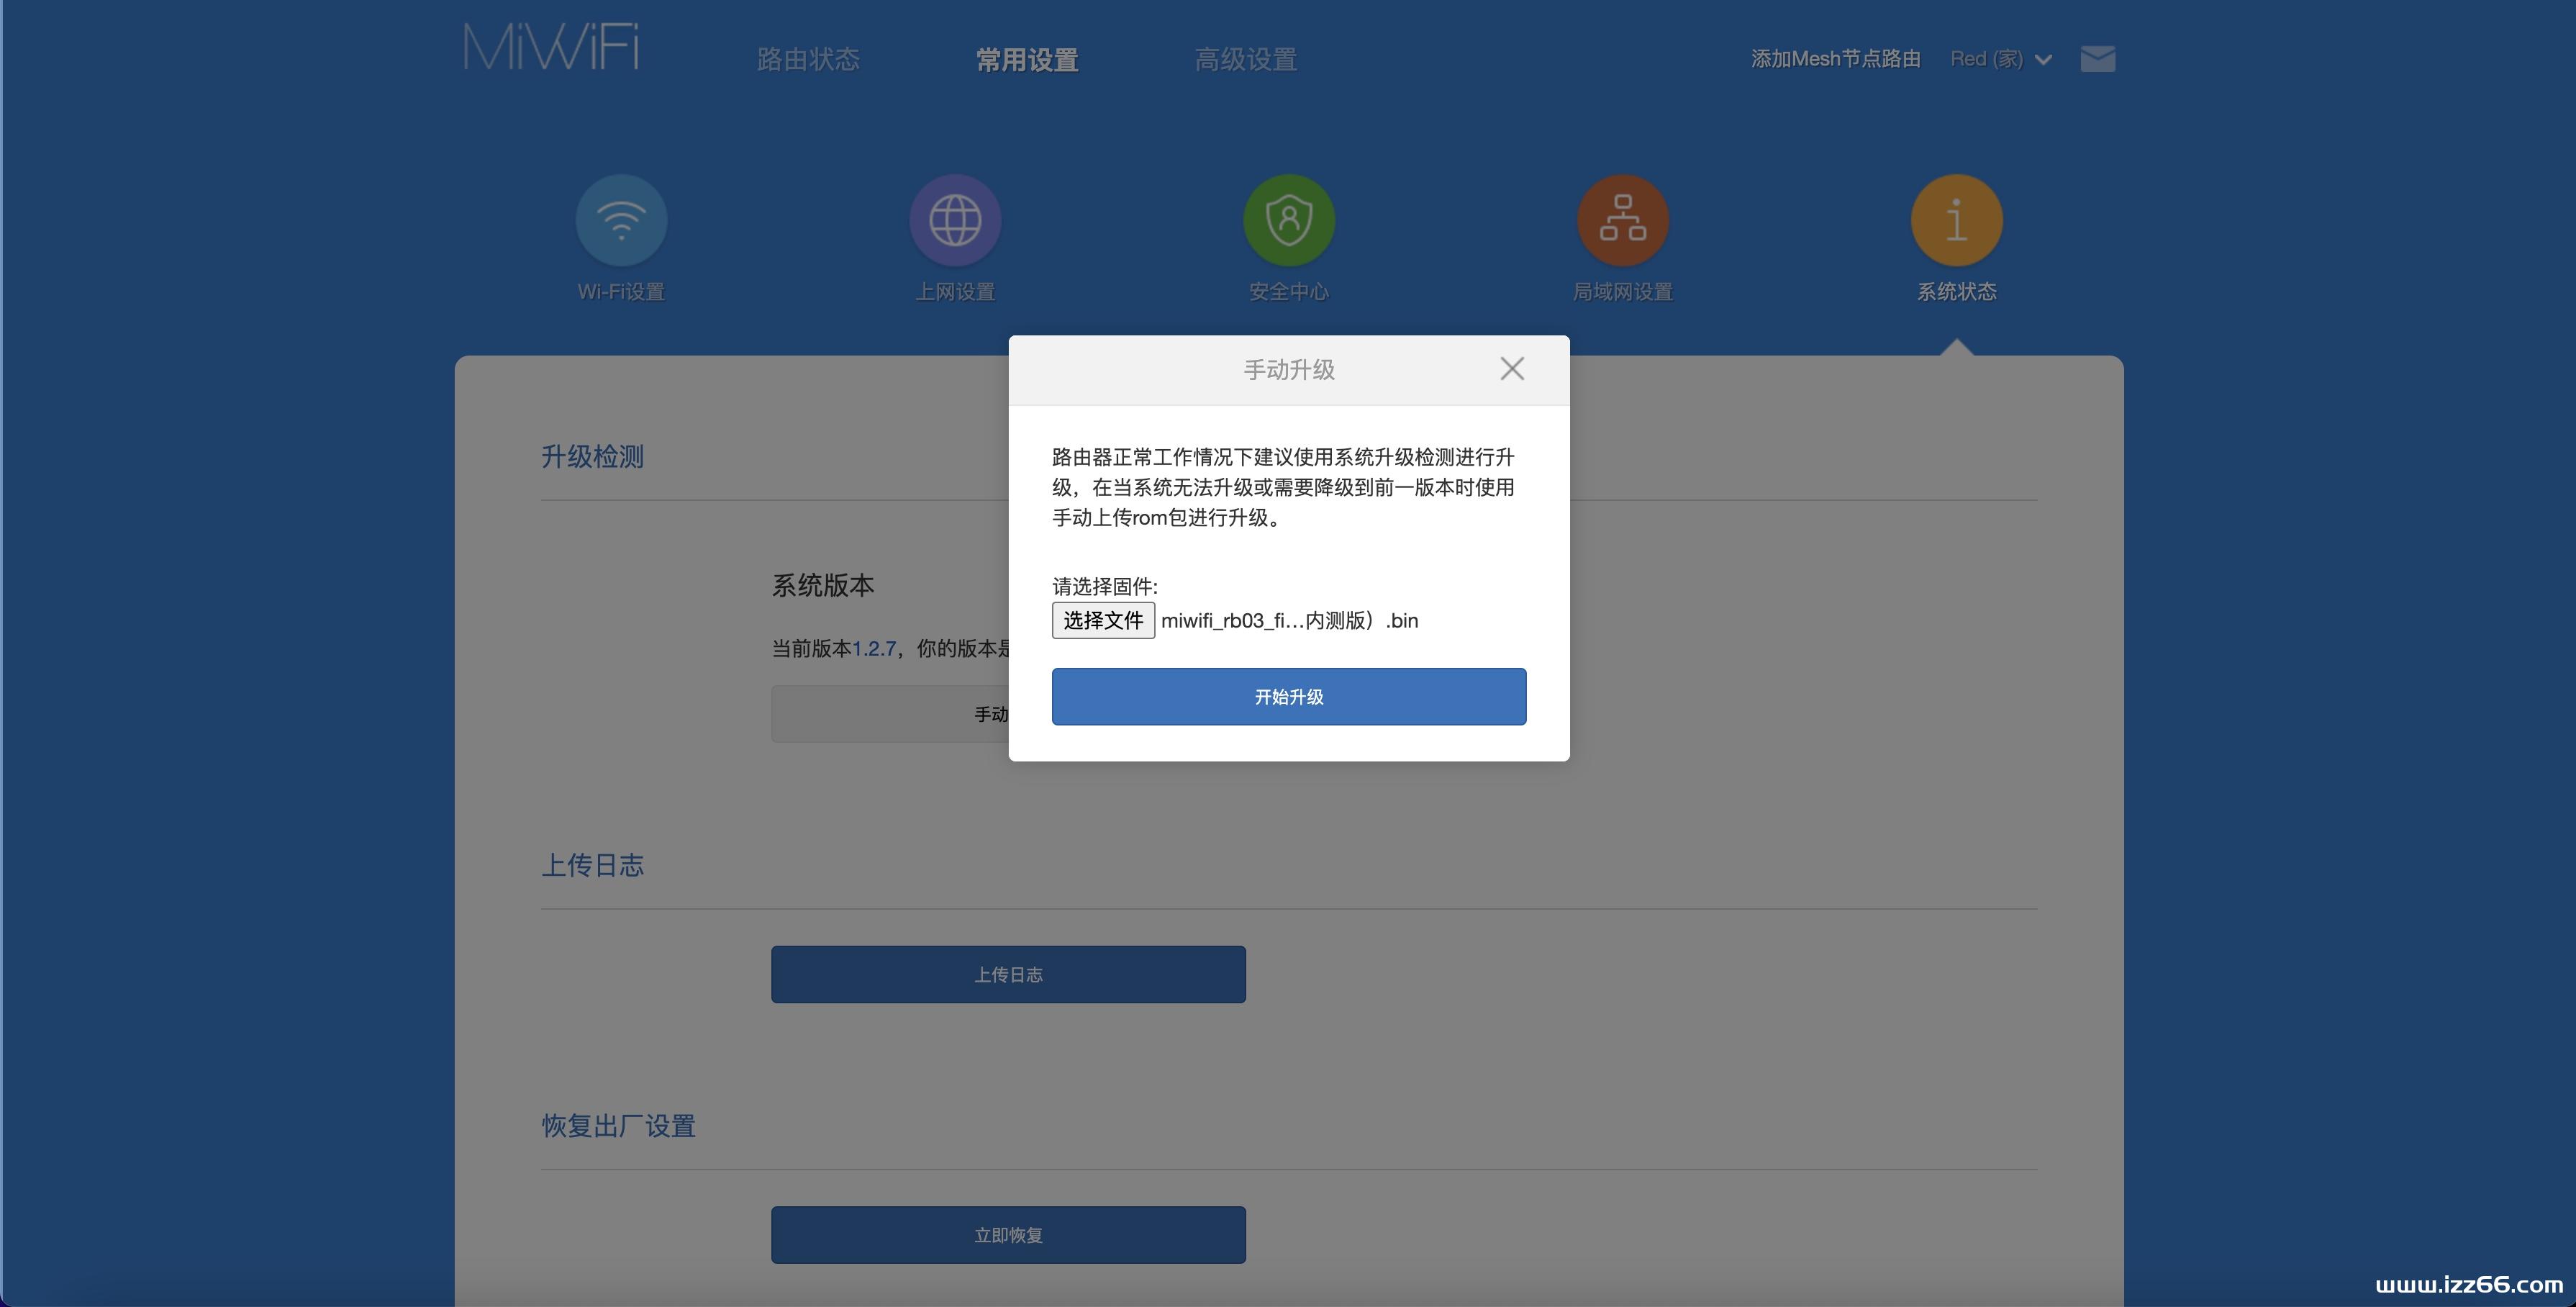Click the Wi-Fi设置 label text

[621, 292]
